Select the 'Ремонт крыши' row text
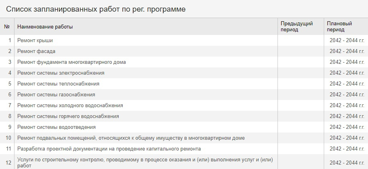This screenshot has width=368, height=169. click(x=35, y=41)
